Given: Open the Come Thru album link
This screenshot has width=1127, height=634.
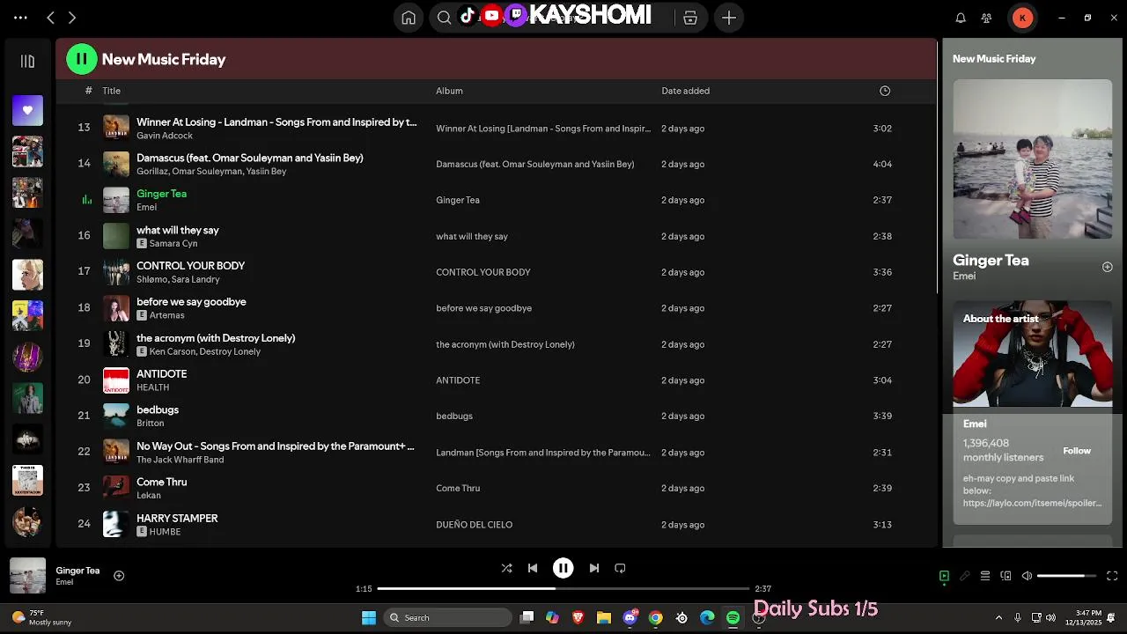Looking at the screenshot, I should coord(458,489).
